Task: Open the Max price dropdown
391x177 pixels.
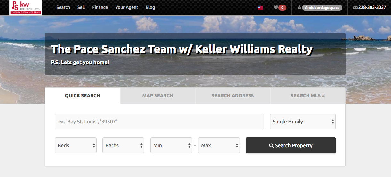Action: [219, 145]
